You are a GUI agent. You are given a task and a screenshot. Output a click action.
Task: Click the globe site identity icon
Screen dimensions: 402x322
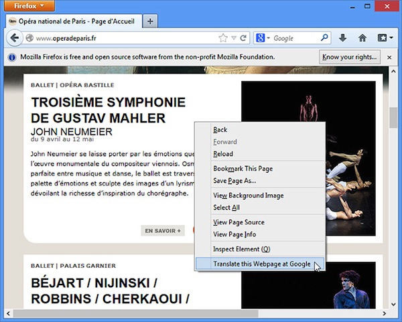click(x=29, y=38)
